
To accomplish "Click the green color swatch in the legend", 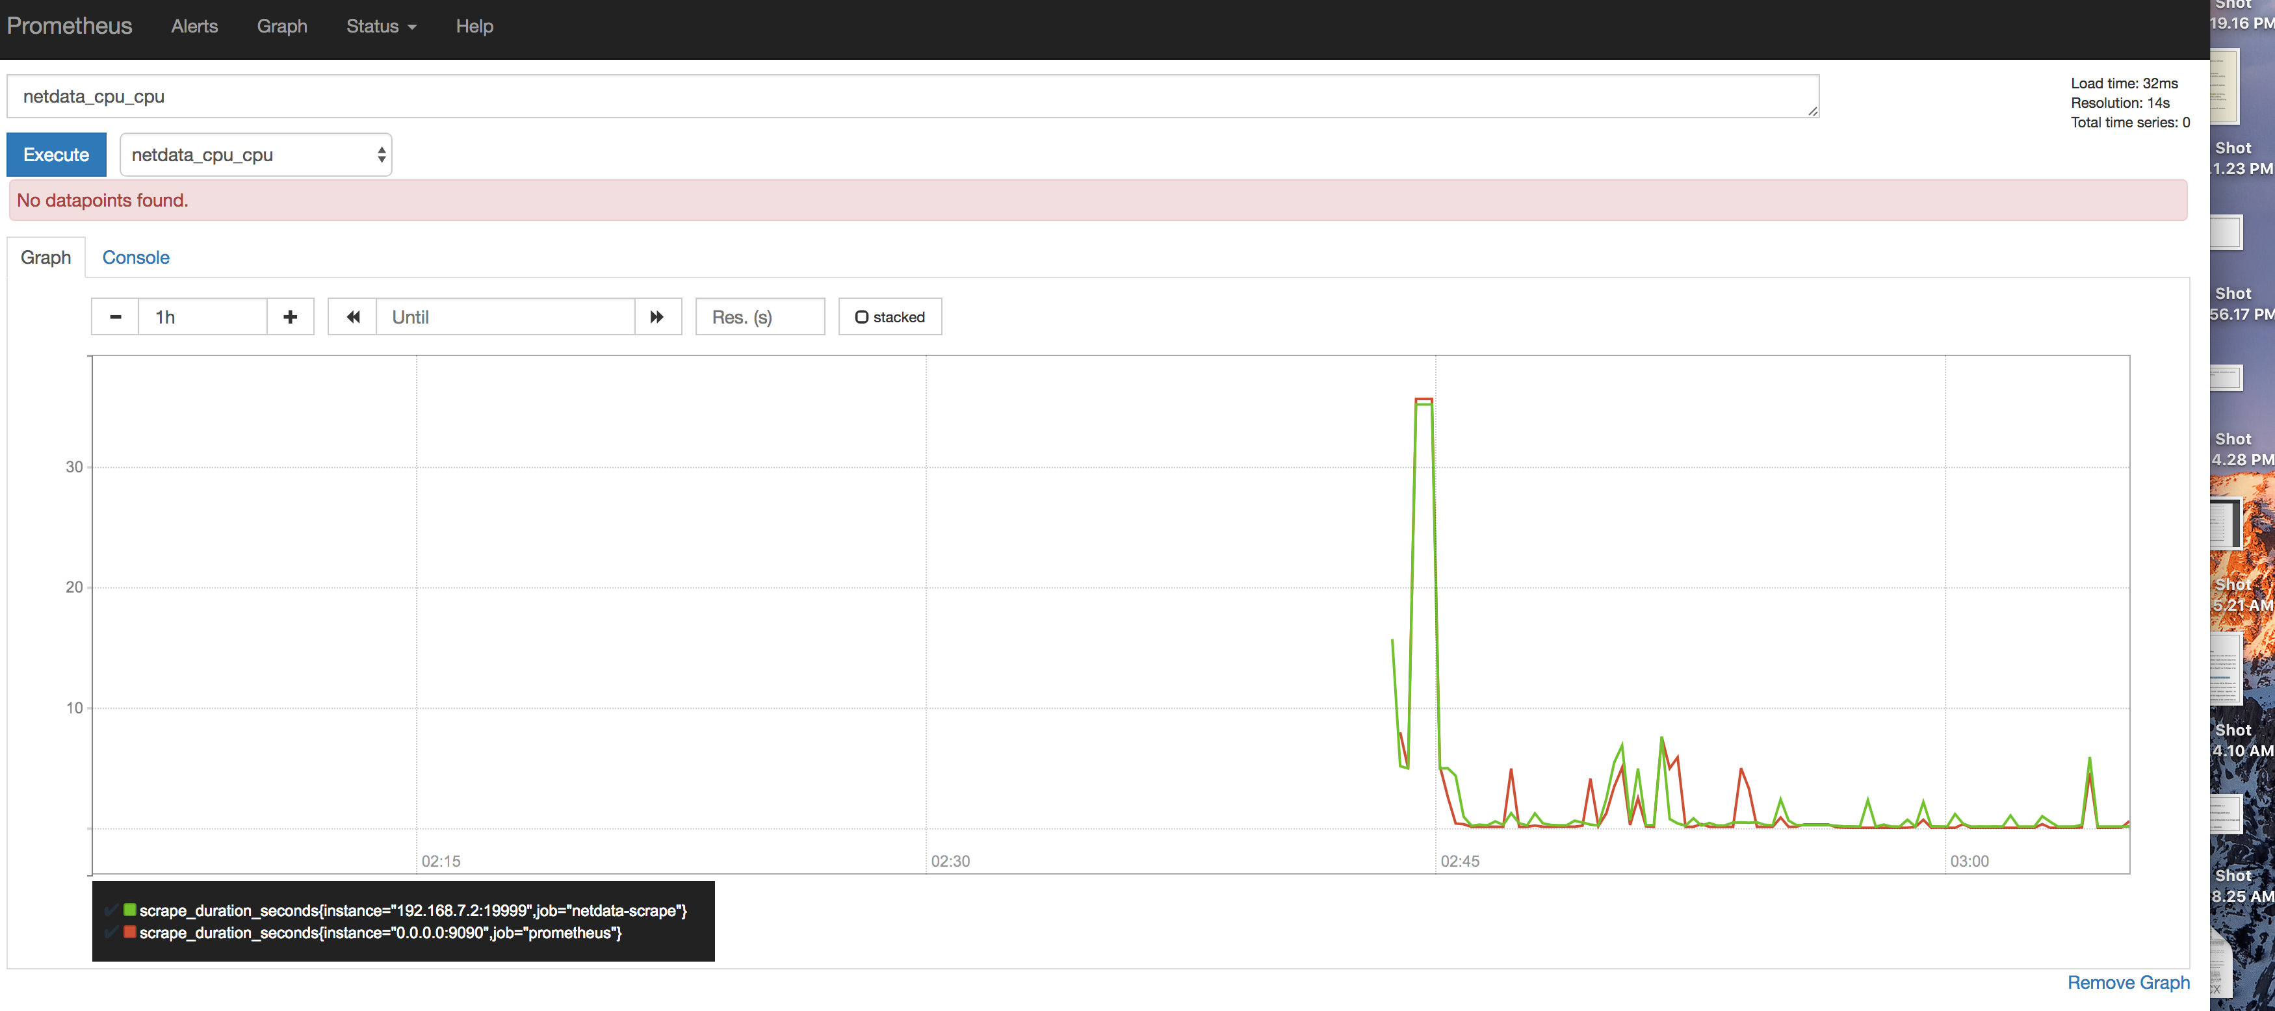I will (x=130, y=910).
